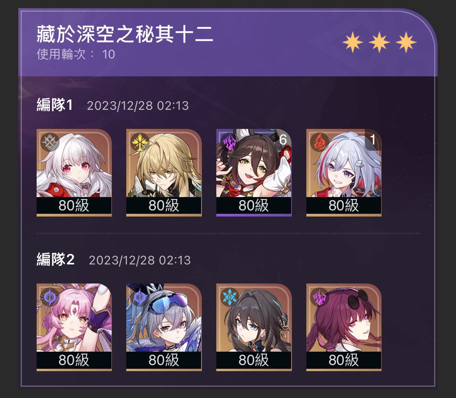Click the Fire element icon on Topaz's card

320,142
